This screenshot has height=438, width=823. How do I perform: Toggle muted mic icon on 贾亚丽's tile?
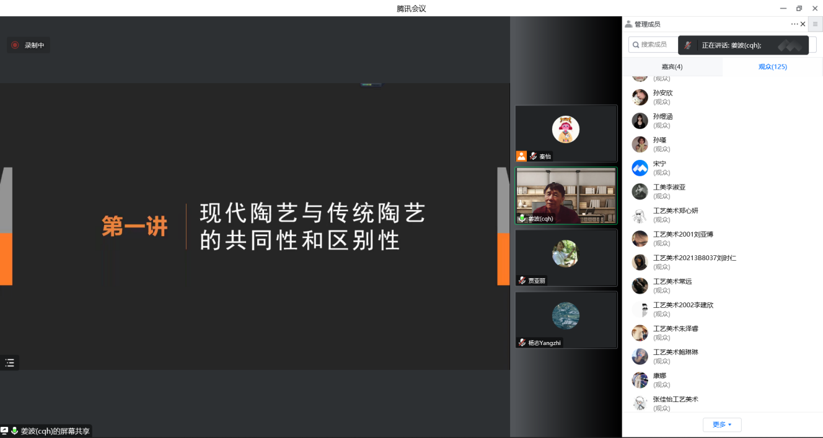522,281
